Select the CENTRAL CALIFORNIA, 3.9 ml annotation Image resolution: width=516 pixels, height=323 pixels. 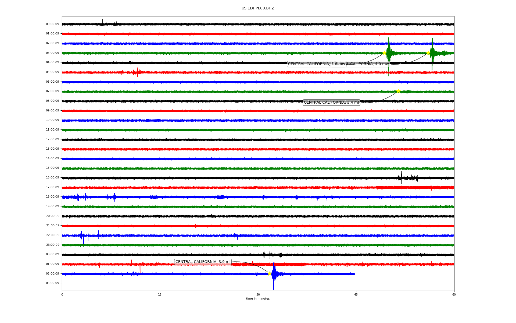[x=203, y=262]
